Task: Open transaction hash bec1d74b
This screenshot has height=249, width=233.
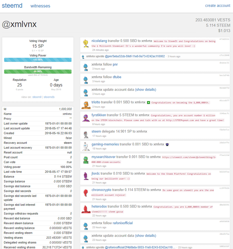Action: 224,75
